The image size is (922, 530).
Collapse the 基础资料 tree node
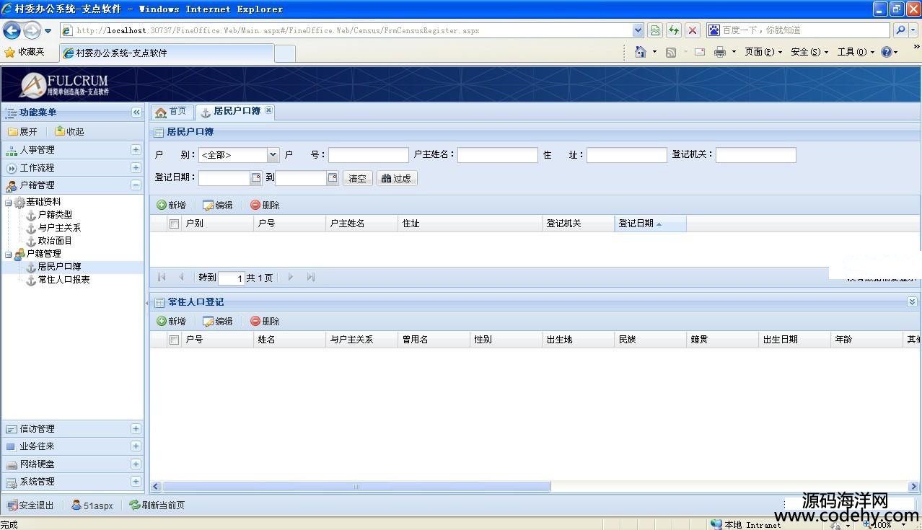(x=9, y=203)
